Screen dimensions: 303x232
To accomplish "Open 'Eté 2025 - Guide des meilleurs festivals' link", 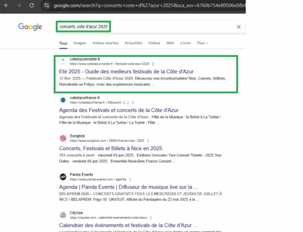I will click(x=126, y=71).
